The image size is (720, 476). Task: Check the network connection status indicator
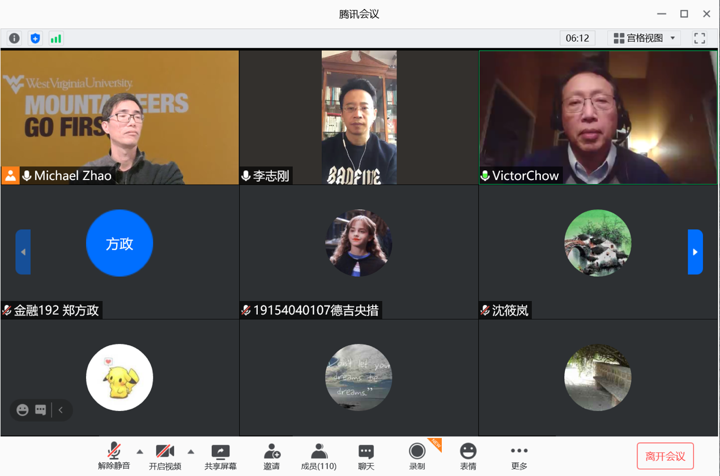[x=56, y=38]
